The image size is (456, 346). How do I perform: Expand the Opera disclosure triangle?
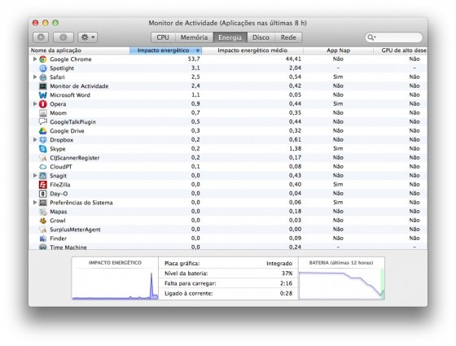(x=35, y=104)
